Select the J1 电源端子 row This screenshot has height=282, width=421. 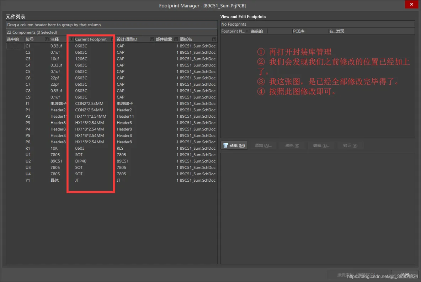pyautogui.click(x=111, y=104)
